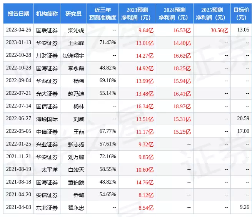This screenshot has height=217, width=252.
Task: Select the date 2021-08-18
Action: pos(18,182)
